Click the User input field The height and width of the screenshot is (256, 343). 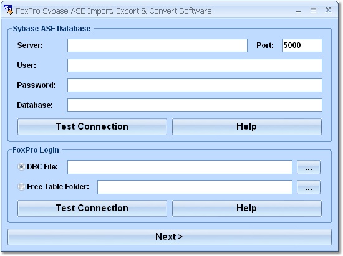click(x=195, y=65)
